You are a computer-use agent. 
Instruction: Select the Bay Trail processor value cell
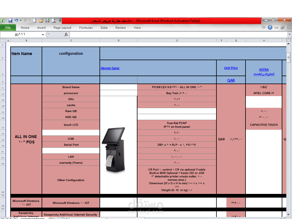177,93
